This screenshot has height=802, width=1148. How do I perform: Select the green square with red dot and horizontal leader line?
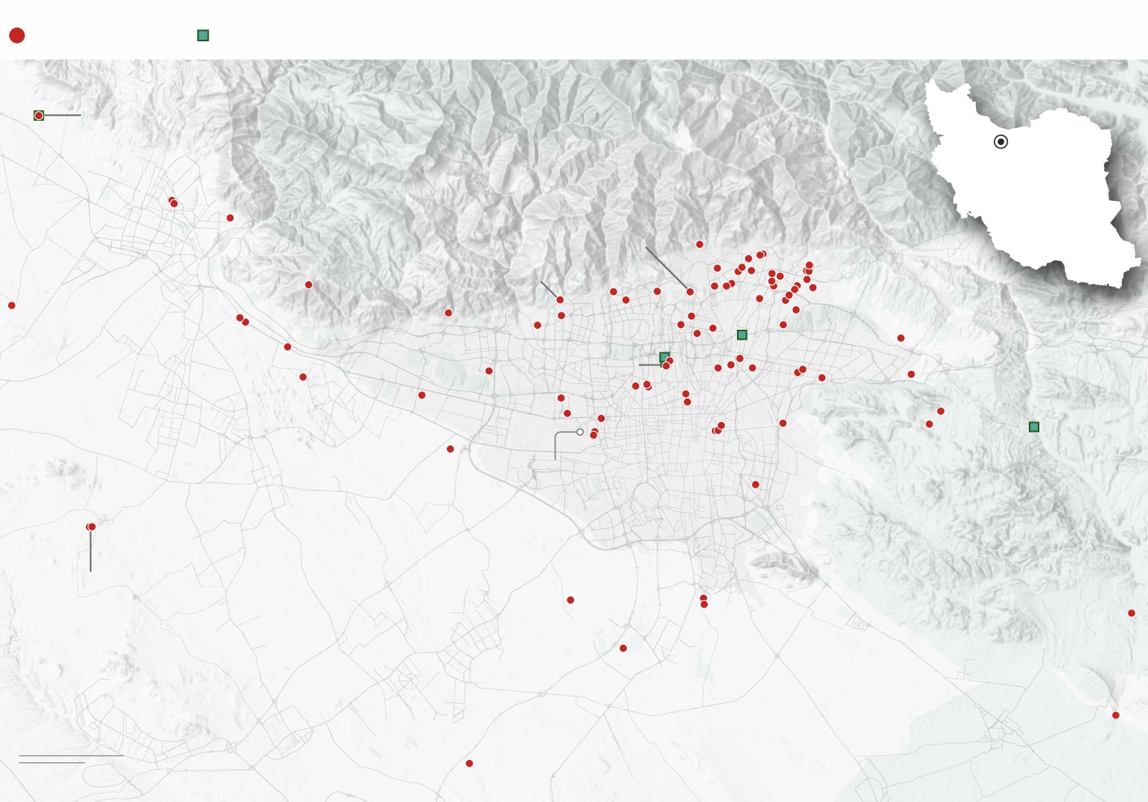(38, 116)
